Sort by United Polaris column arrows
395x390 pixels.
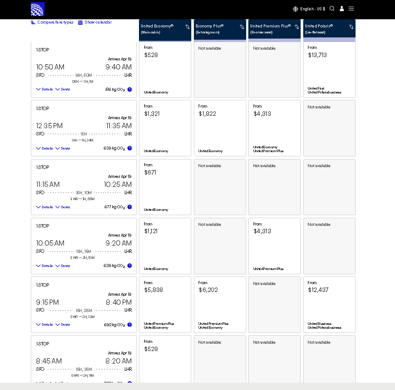[351, 27]
